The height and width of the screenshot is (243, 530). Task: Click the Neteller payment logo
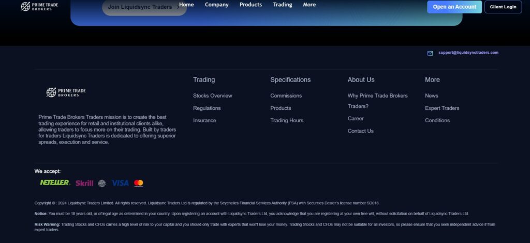55,183
